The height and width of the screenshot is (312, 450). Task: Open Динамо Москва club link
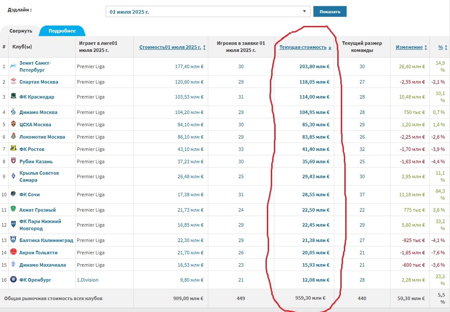[x=38, y=112]
